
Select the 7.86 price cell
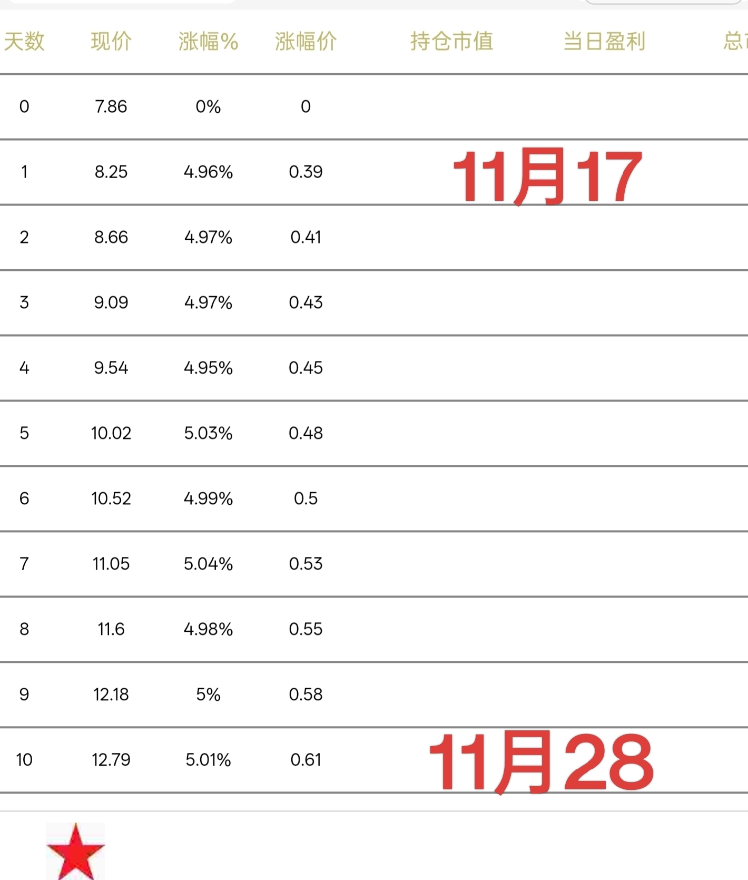coord(111,106)
